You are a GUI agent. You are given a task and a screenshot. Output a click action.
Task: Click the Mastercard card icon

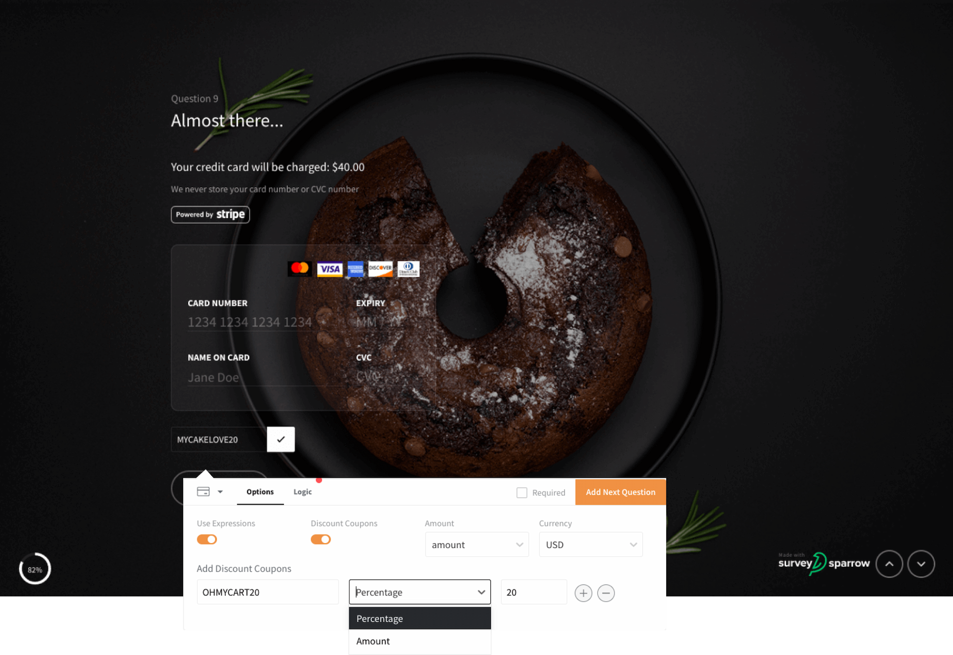pos(301,268)
